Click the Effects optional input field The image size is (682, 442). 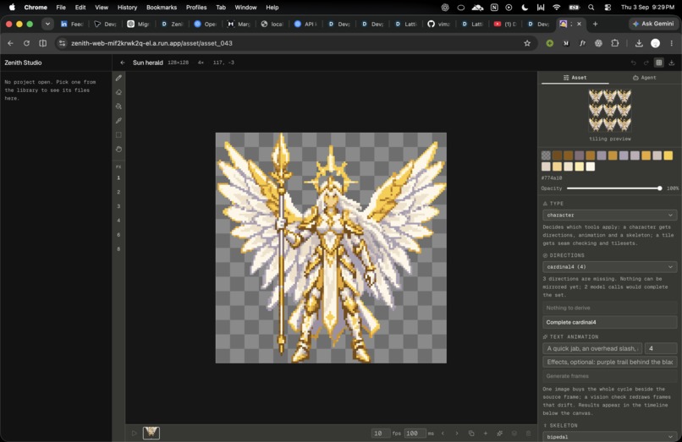pos(609,362)
